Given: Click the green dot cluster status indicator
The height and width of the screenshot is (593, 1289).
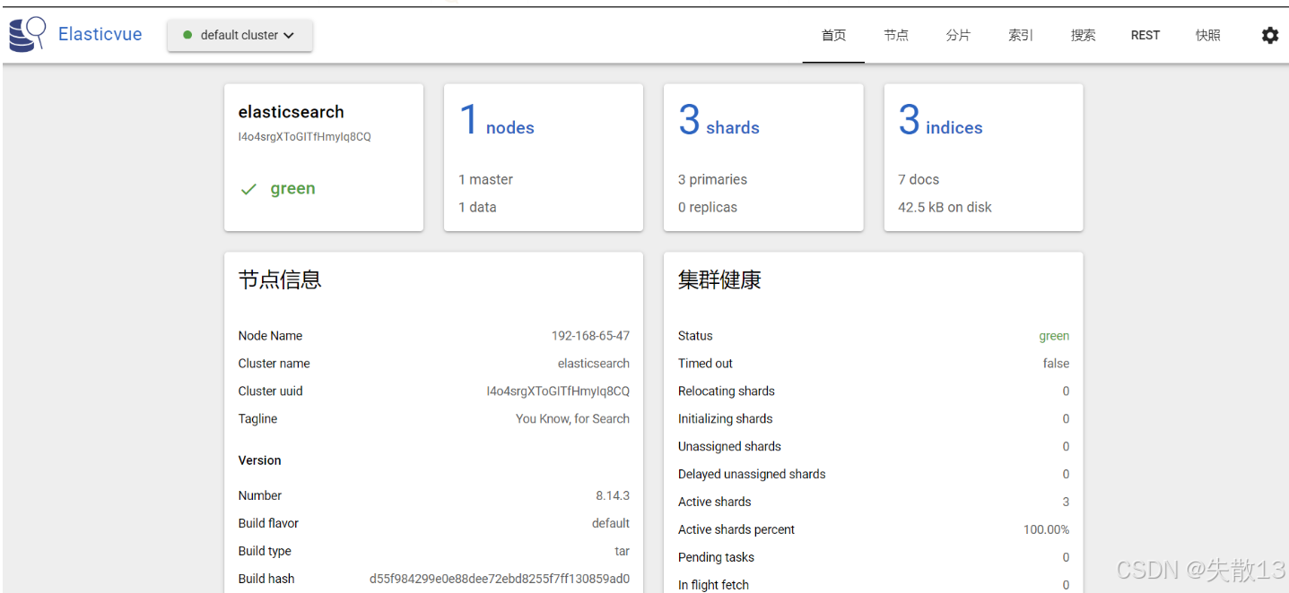Looking at the screenshot, I should (x=187, y=35).
